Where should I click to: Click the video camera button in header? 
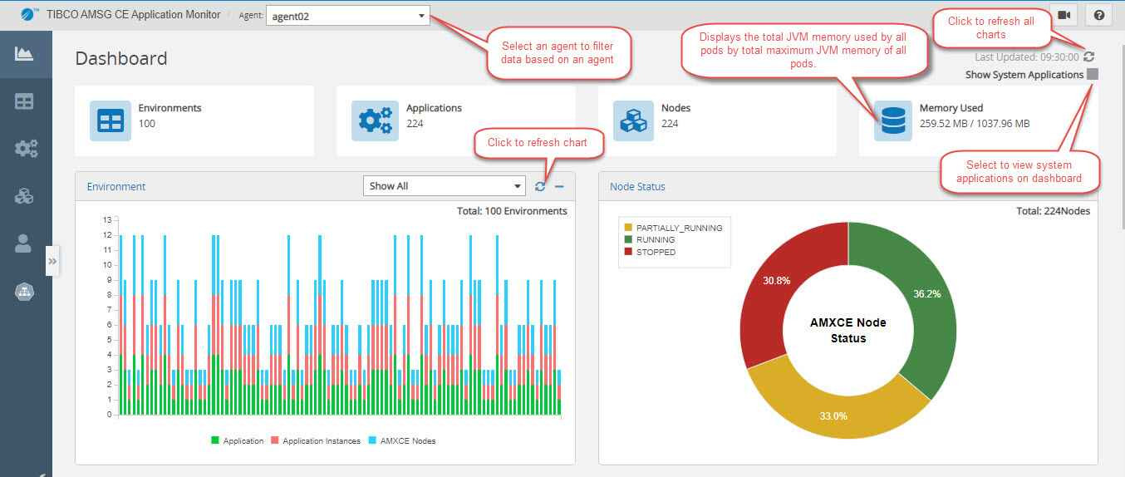pos(1064,15)
